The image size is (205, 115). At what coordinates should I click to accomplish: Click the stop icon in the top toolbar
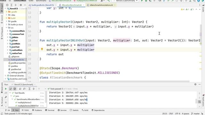(154, 1)
